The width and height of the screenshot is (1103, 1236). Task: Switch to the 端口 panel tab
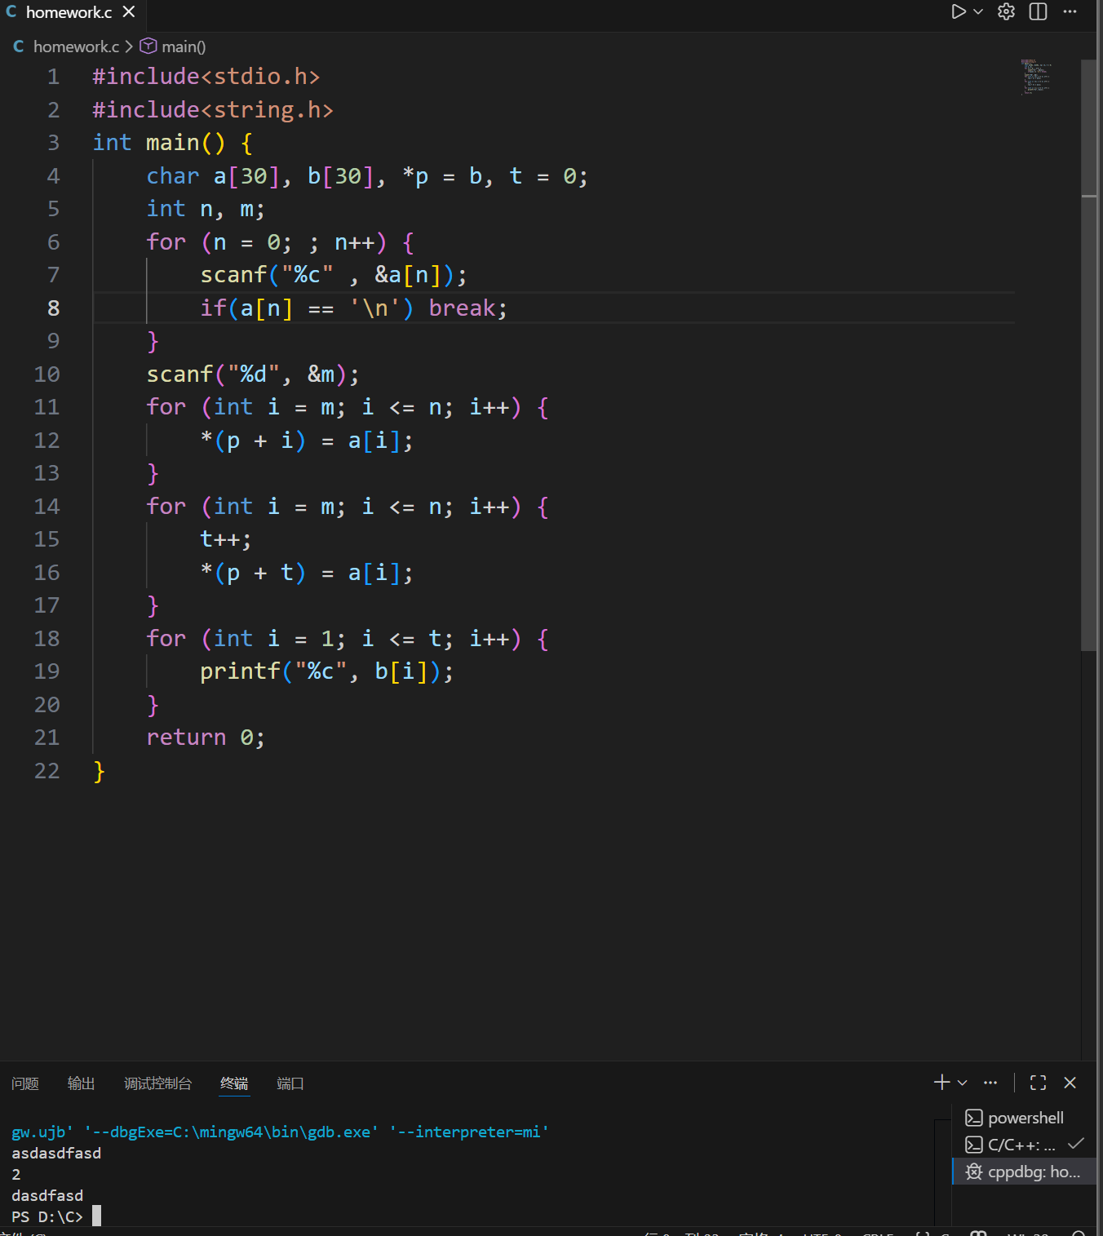point(290,1083)
